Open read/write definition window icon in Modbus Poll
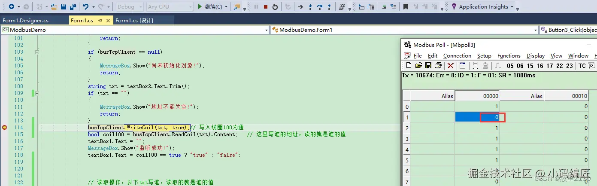 (462, 66)
